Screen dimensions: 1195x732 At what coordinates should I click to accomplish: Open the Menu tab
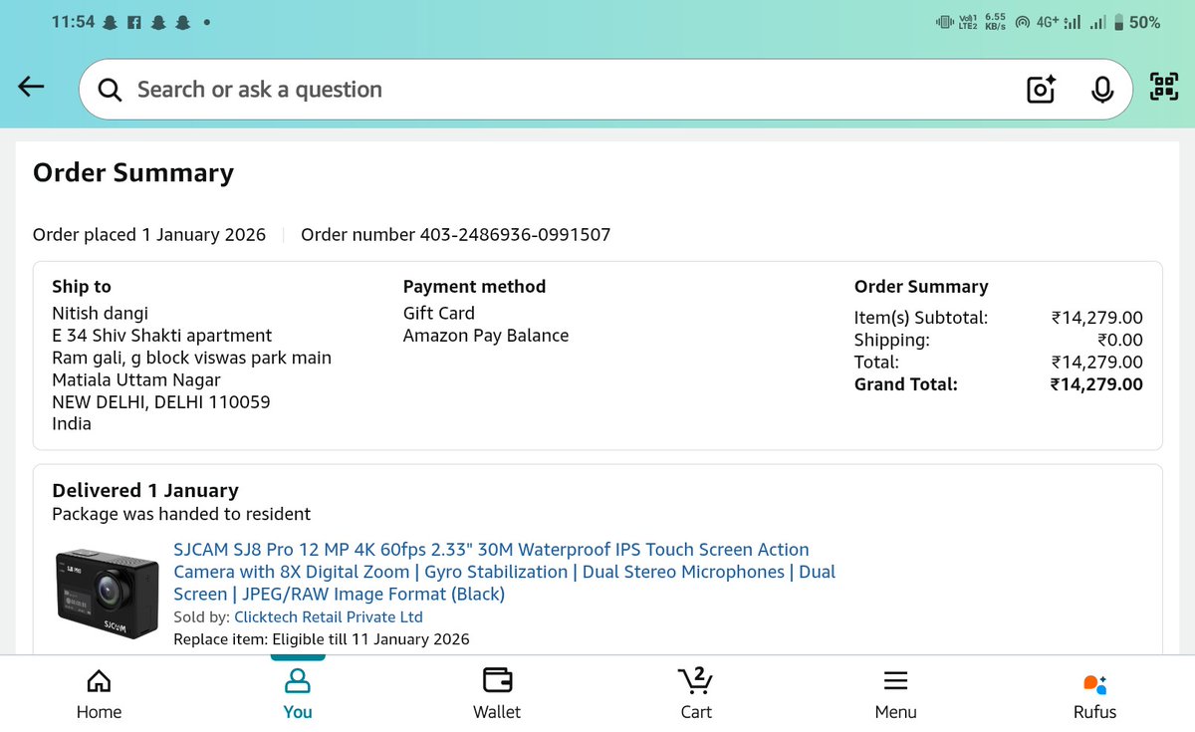895,694
